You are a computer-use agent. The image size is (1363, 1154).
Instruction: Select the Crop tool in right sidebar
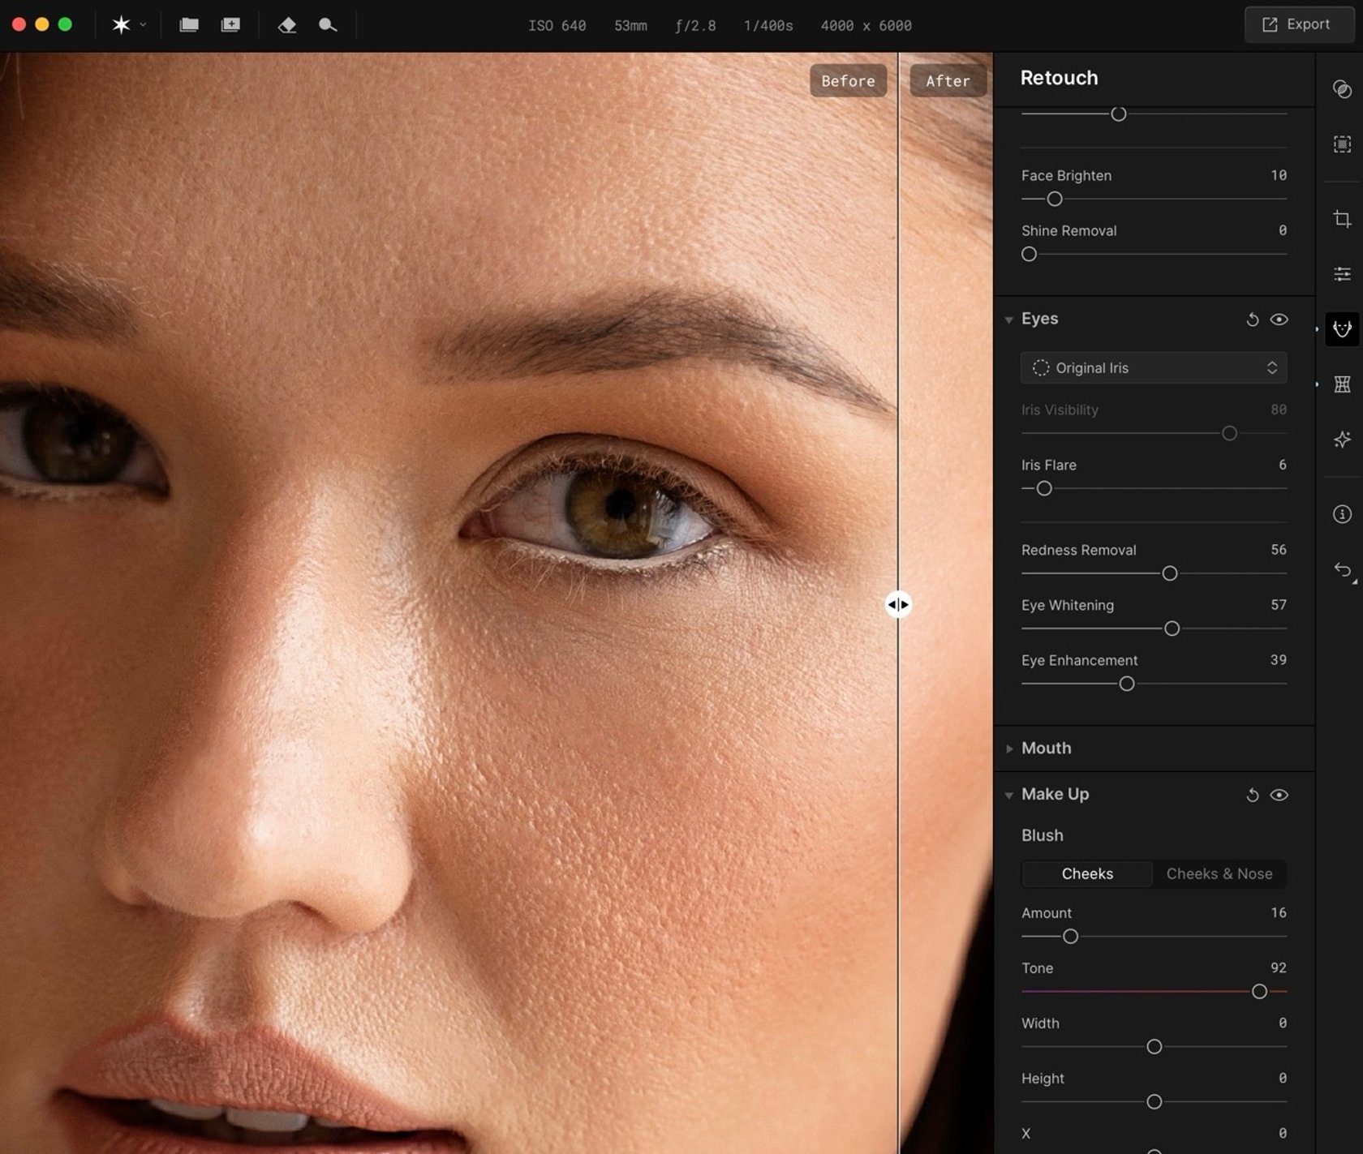point(1343,219)
